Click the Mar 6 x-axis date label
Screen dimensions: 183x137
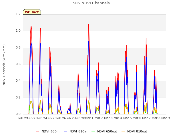pyautogui.click(x=137, y=118)
